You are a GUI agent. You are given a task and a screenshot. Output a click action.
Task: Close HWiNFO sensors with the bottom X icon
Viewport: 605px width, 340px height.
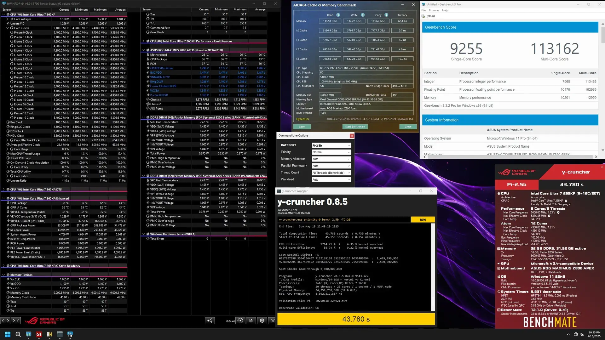coord(273,320)
